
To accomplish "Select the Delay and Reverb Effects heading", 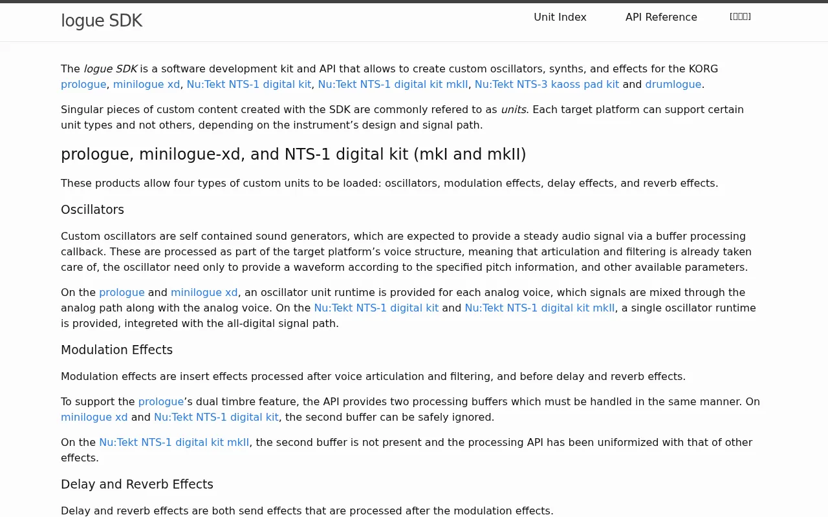I will point(137,485).
